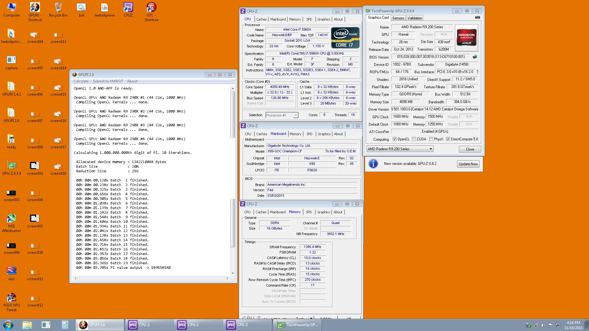
Task: Open Submit to HWBOT menu in GPUPI
Action: 108,81
